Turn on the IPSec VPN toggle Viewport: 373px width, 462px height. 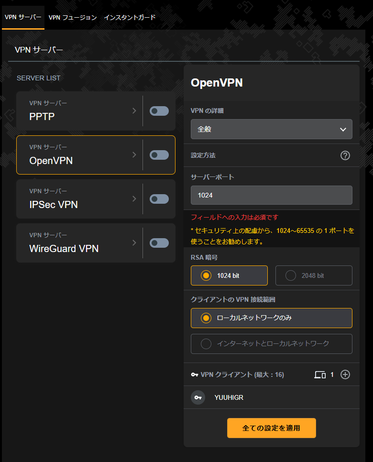(159, 199)
